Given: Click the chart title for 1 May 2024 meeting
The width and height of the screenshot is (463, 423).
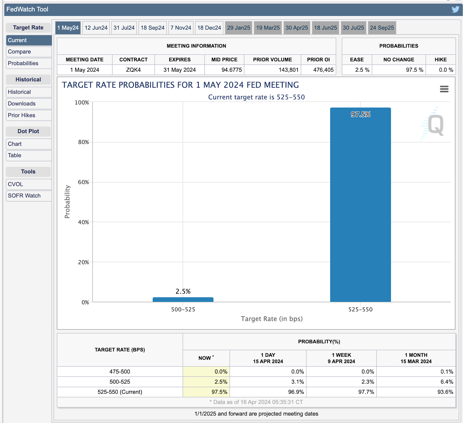Looking at the screenshot, I should (x=180, y=85).
